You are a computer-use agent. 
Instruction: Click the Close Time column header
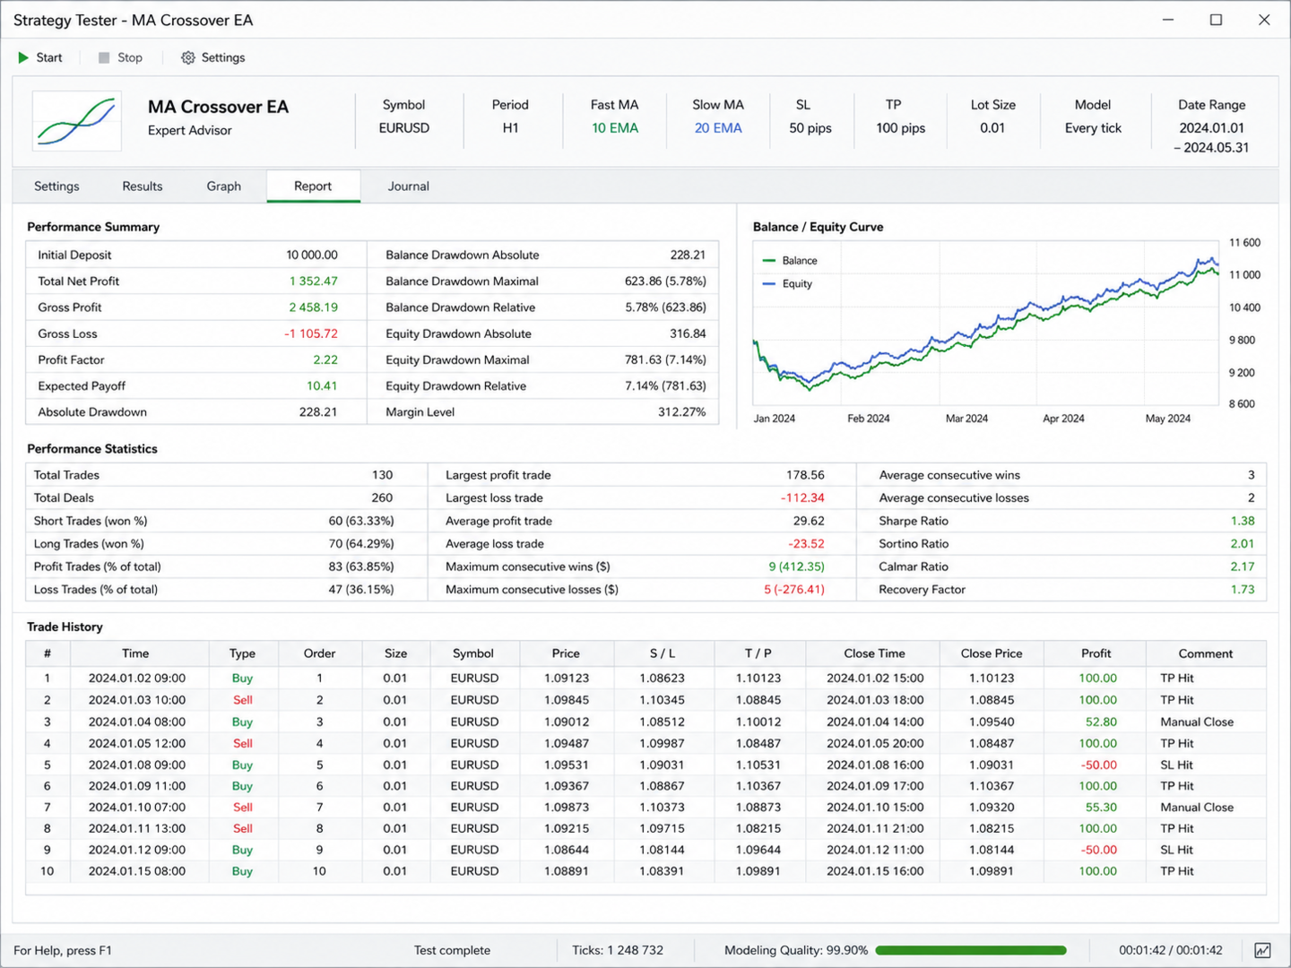tap(874, 653)
